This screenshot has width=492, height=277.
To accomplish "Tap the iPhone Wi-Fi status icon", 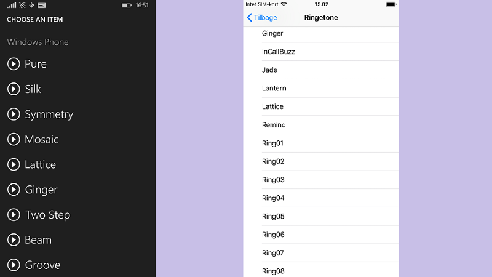I will [284, 4].
